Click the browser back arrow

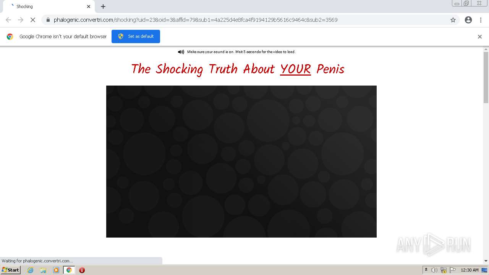click(8, 20)
